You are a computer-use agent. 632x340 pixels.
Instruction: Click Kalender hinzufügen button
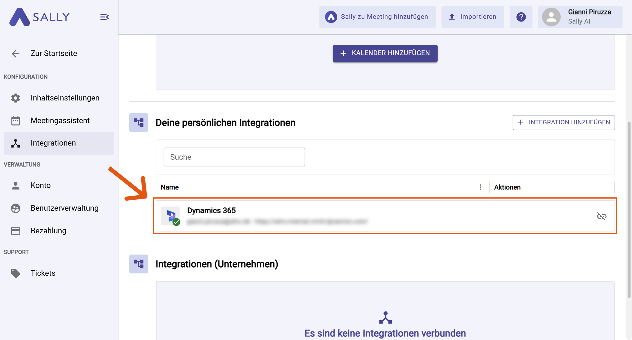point(385,53)
